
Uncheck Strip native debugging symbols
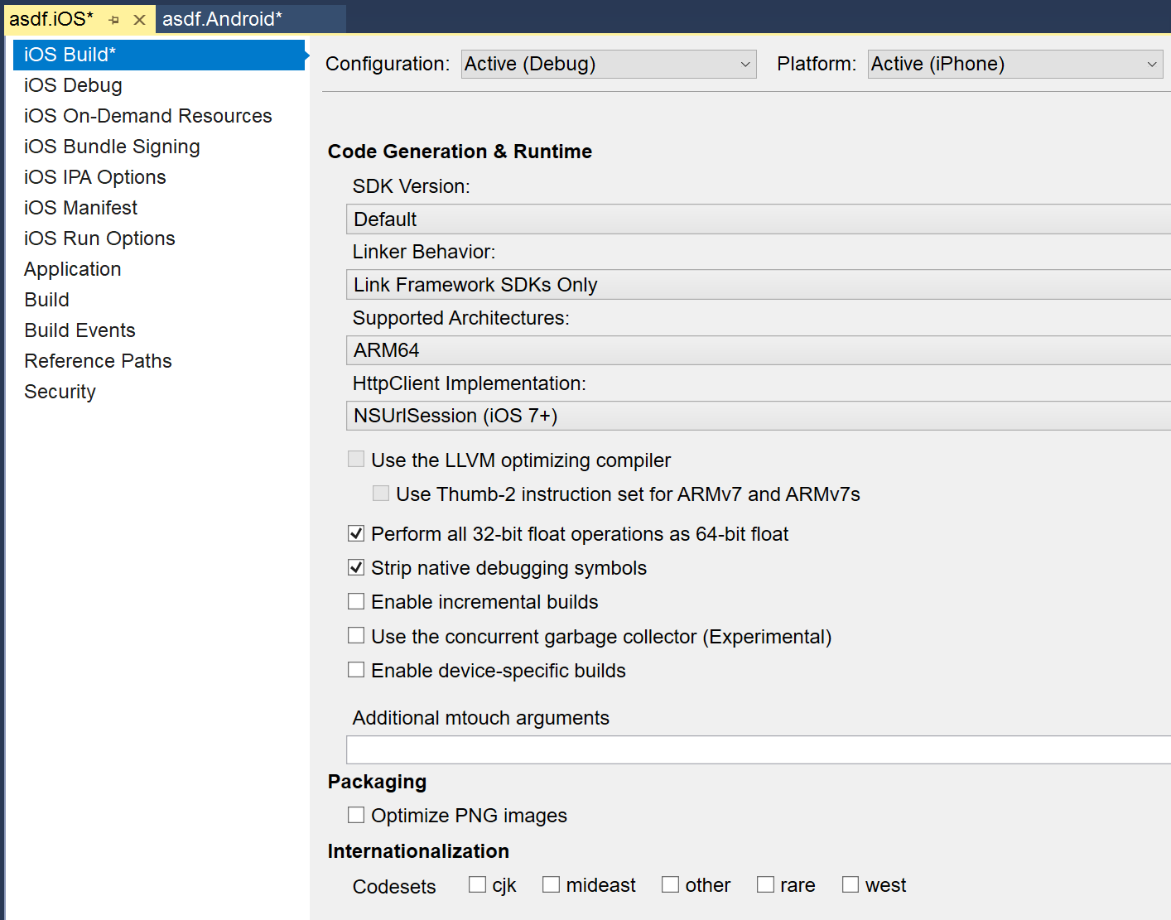pyautogui.click(x=356, y=568)
